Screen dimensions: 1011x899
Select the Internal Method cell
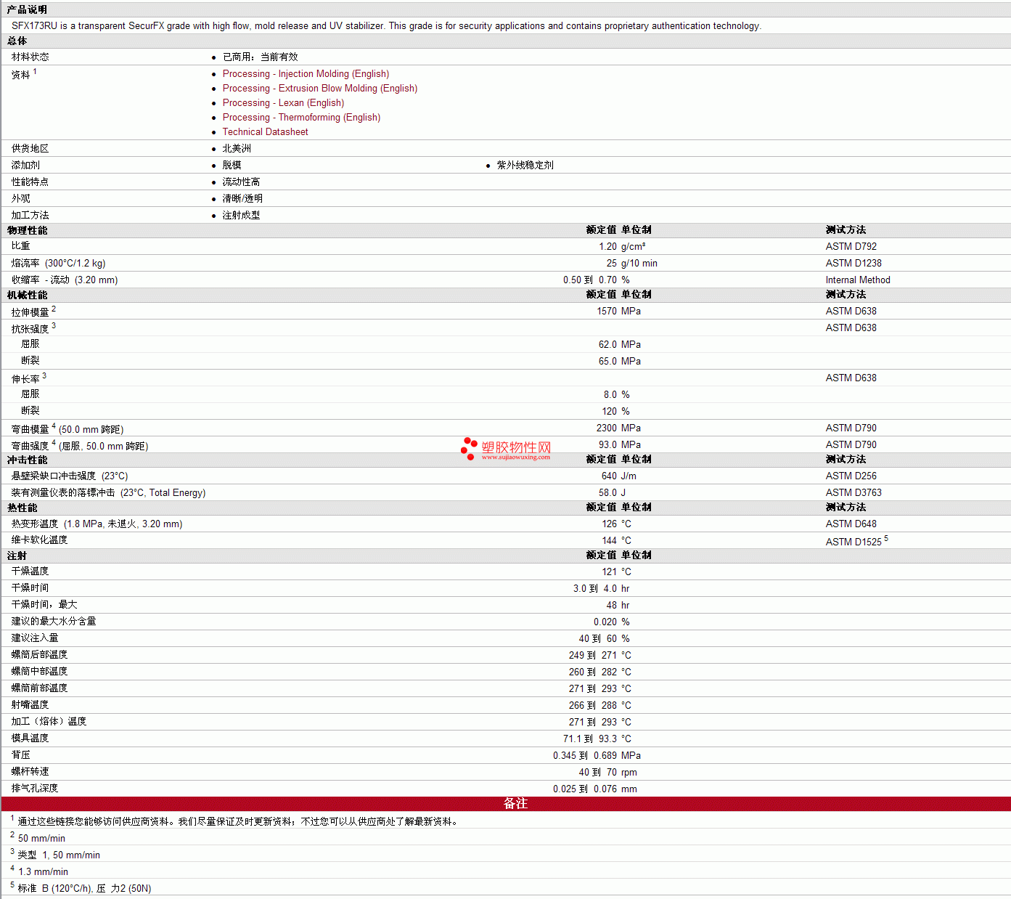pos(858,280)
